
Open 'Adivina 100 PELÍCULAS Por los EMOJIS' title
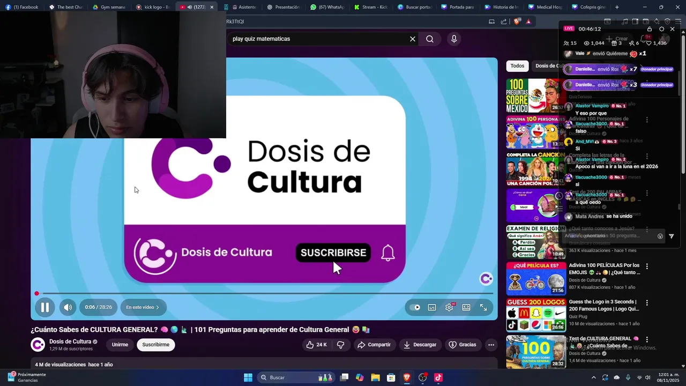point(605,269)
